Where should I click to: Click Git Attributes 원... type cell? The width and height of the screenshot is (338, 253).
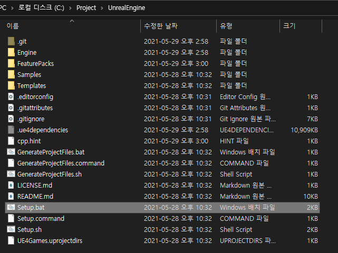click(245, 108)
